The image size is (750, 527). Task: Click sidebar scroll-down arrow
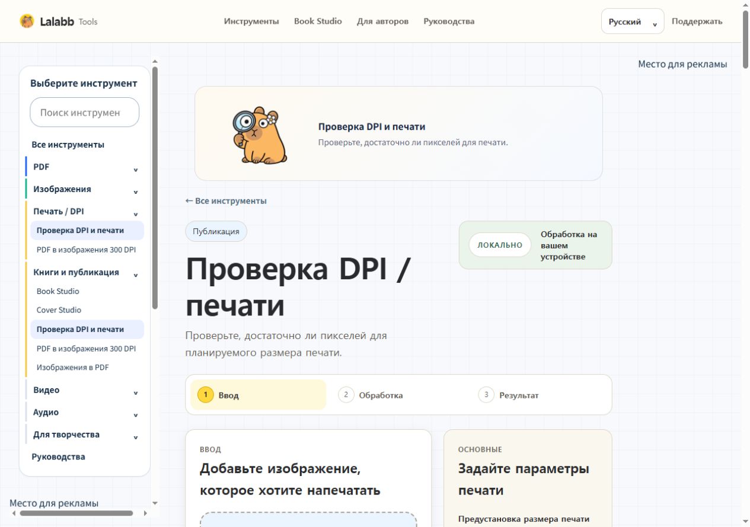(x=155, y=503)
